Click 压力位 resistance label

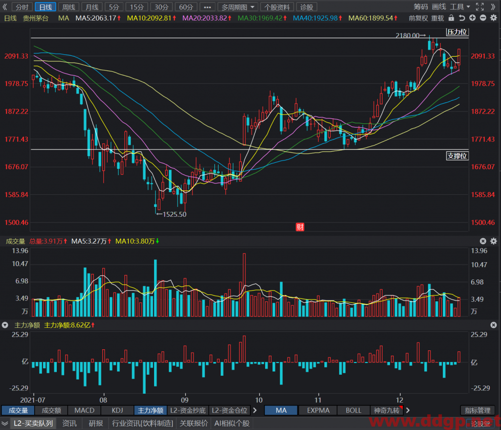457,32
